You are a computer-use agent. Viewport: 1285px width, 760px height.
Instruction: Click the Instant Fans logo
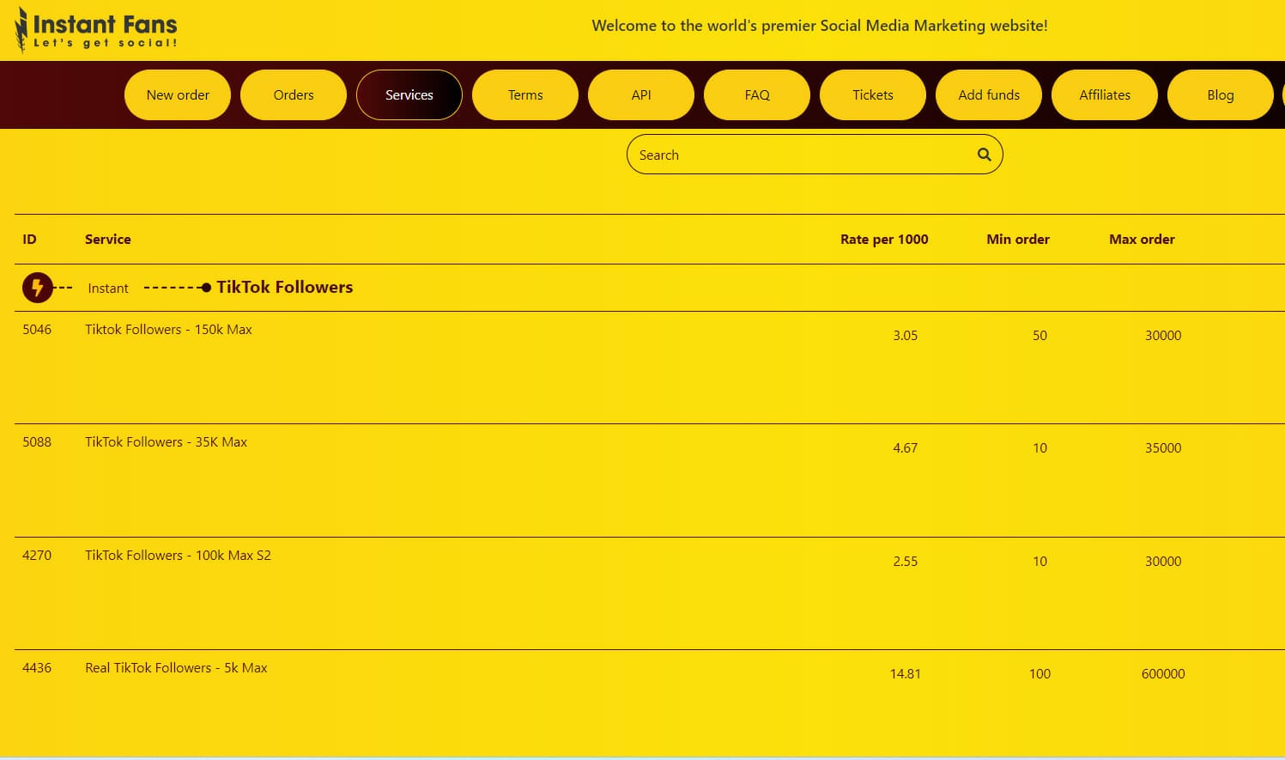pyautogui.click(x=96, y=30)
